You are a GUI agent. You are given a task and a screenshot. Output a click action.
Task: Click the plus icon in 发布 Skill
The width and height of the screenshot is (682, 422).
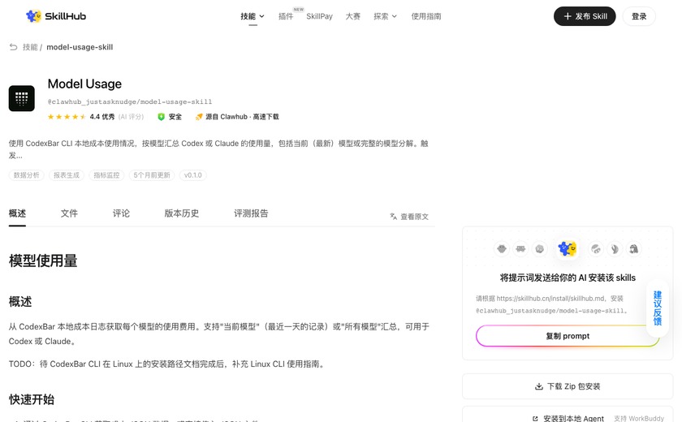point(568,16)
